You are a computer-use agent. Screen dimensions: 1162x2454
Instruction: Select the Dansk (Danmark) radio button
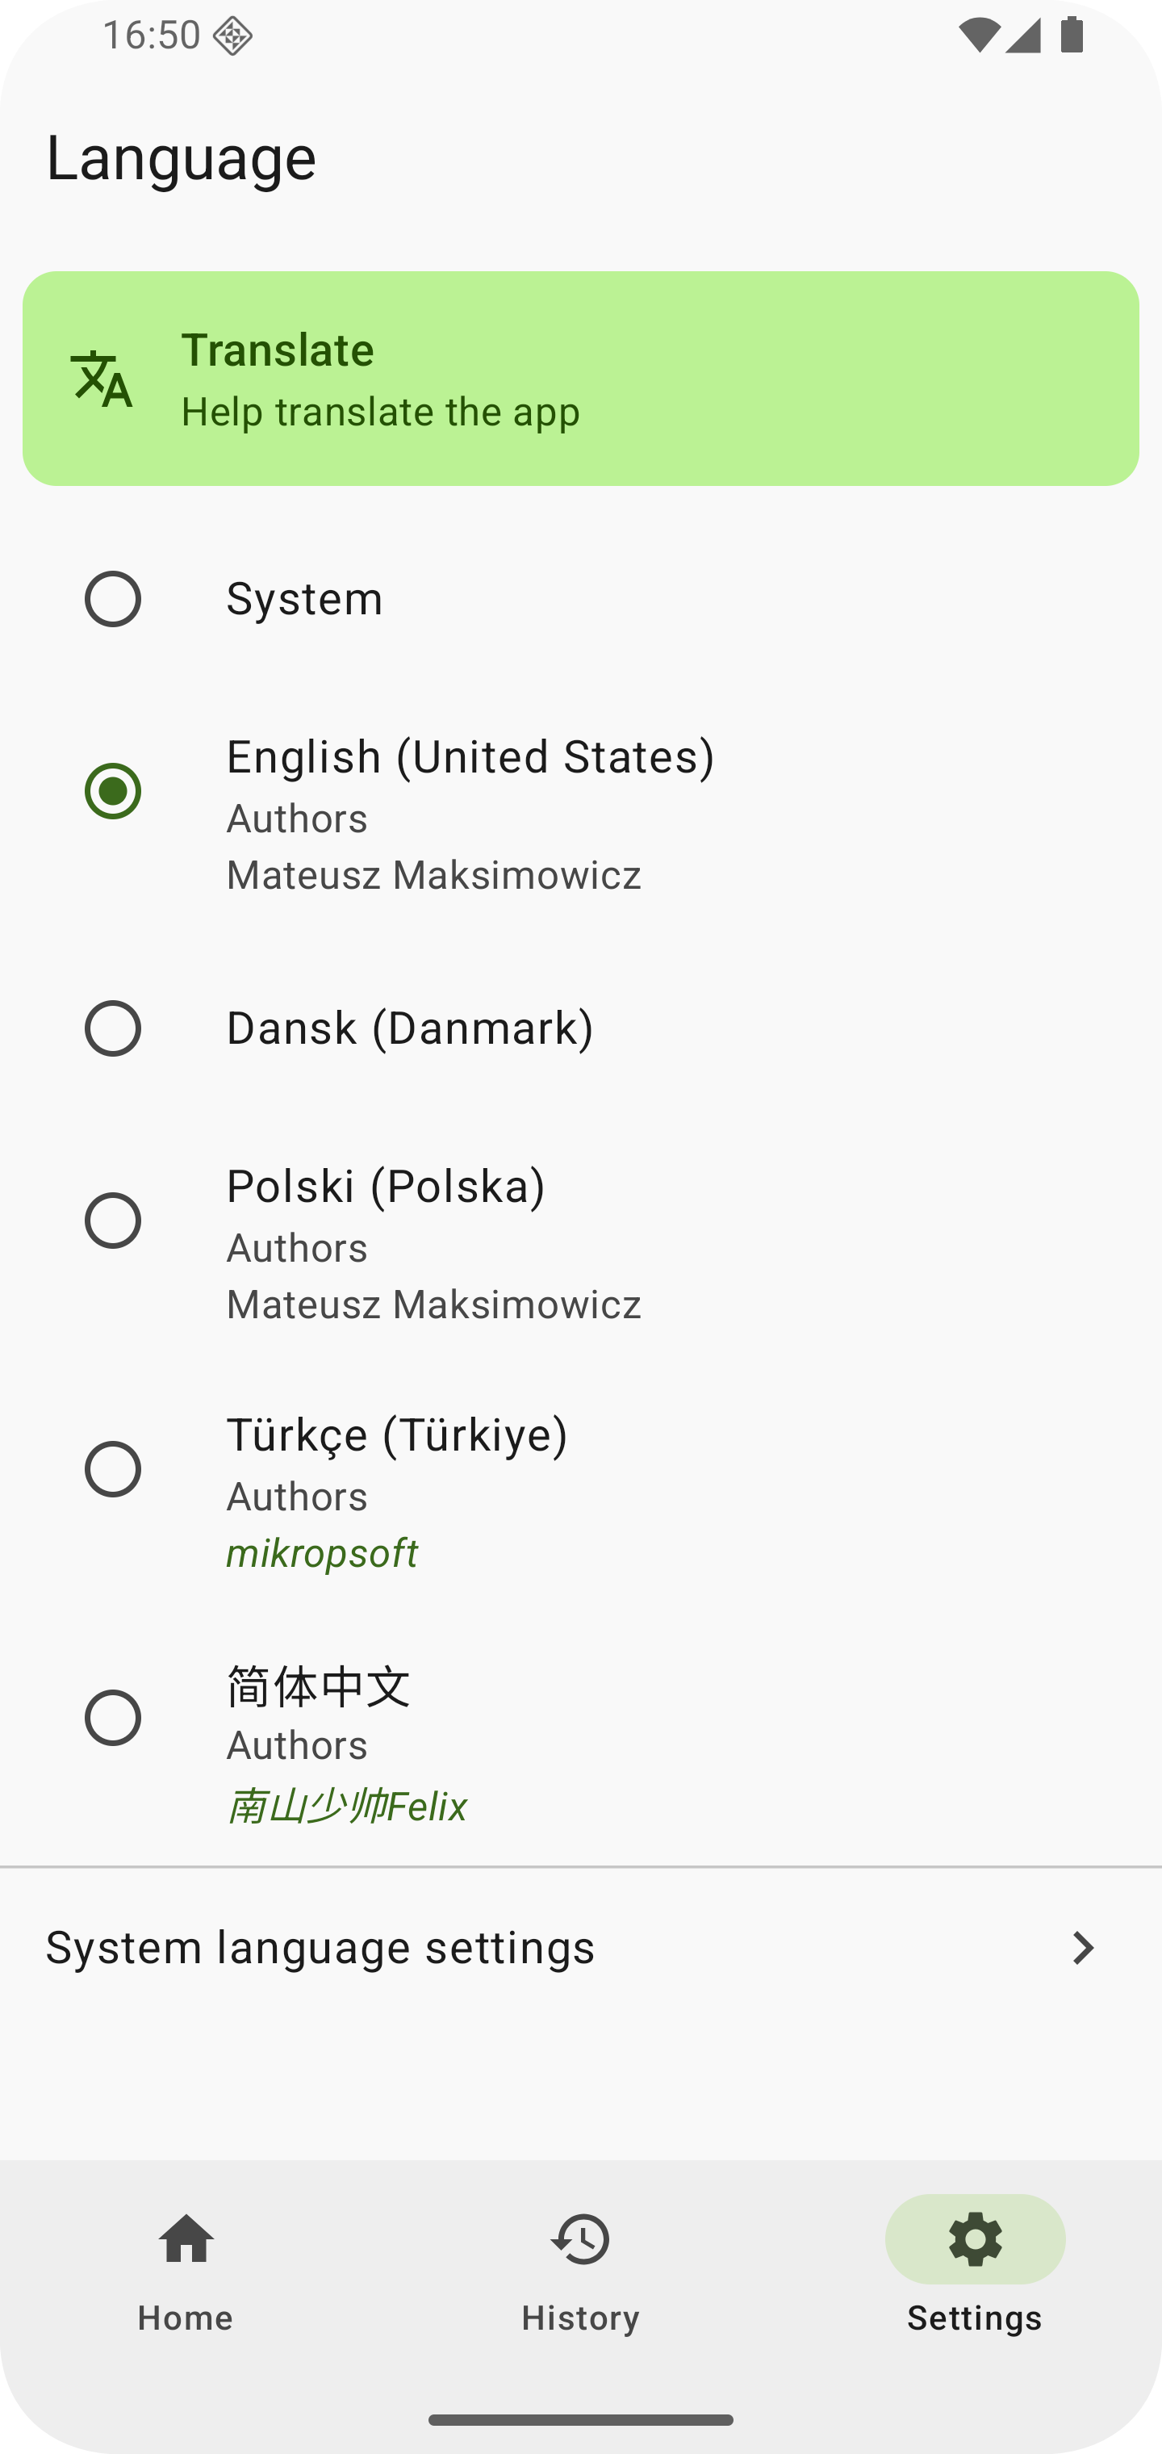point(113,1029)
